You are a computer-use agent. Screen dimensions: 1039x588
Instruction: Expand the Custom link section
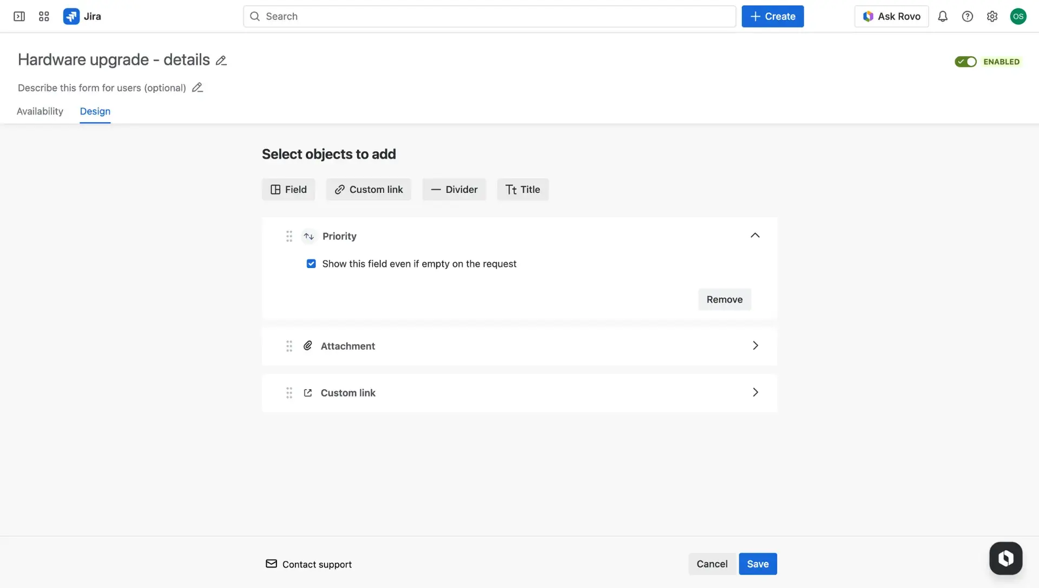tap(755, 392)
